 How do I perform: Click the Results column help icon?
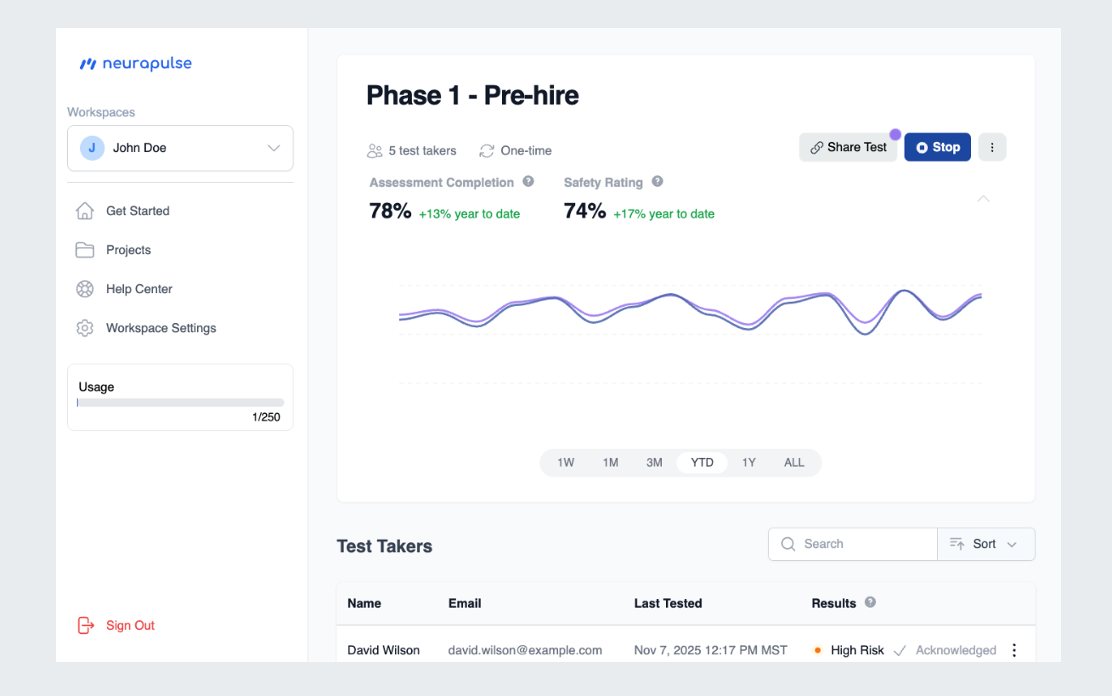pyautogui.click(x=870, y=603)
